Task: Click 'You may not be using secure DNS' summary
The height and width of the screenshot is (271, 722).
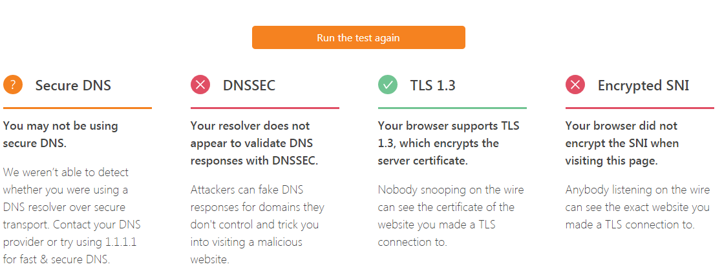Action: (x=60, y=135)
